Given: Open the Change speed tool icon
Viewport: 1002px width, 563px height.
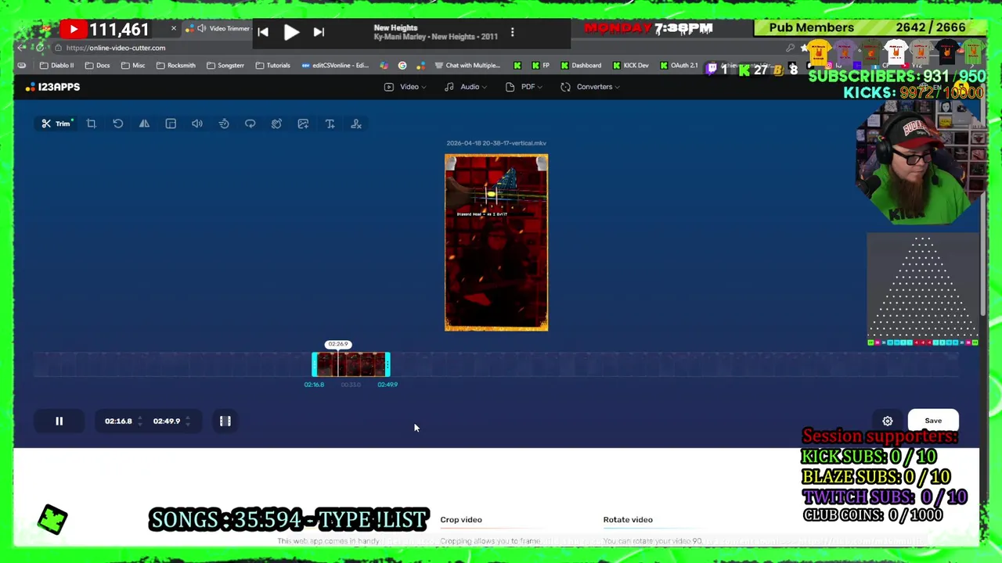Looking at the screenshot, I should [224, 124].
